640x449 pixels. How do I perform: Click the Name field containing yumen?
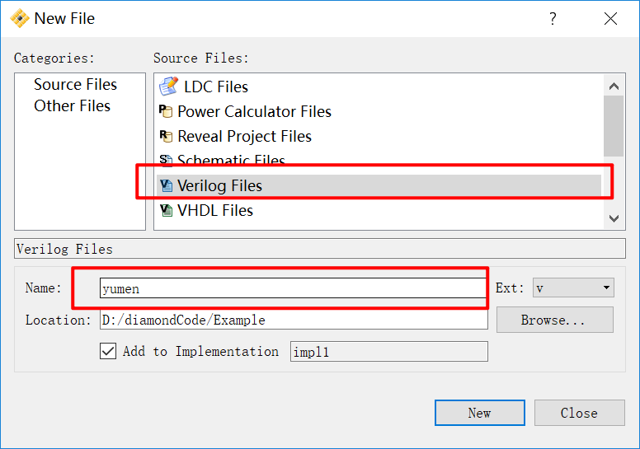[x=293, y=288]
